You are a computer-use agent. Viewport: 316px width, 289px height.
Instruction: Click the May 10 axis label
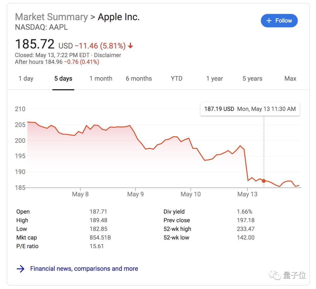pos(190,194)
